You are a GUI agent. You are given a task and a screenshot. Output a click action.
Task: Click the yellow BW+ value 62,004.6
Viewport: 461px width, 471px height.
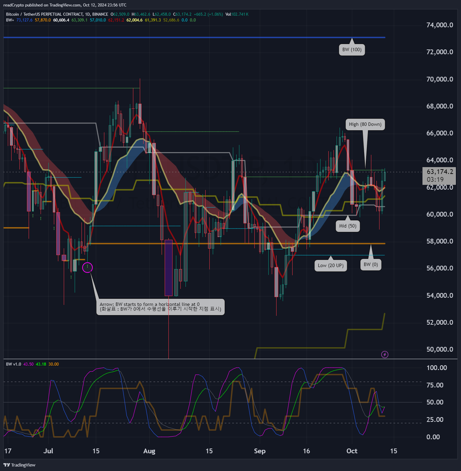135,20
